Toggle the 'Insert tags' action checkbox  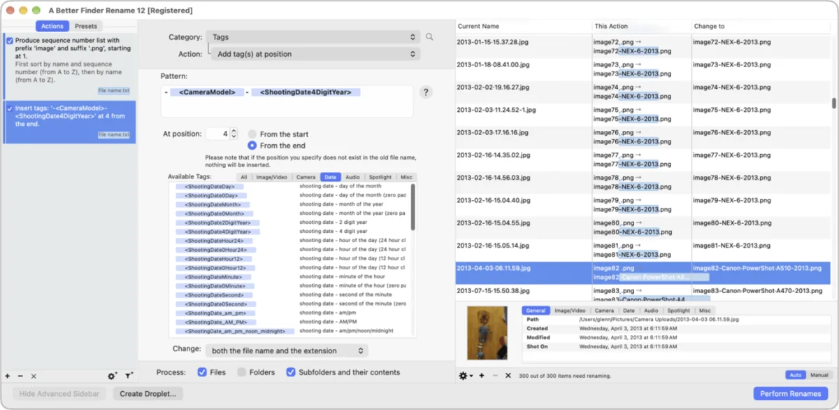(x=10, y=108)
